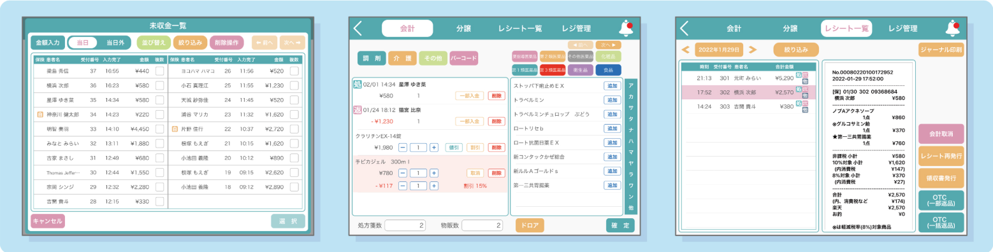The height and width of the screenshot is (252, 993).
Task: Go to next date after 2022年1月29日
Action: click(752, 49)
